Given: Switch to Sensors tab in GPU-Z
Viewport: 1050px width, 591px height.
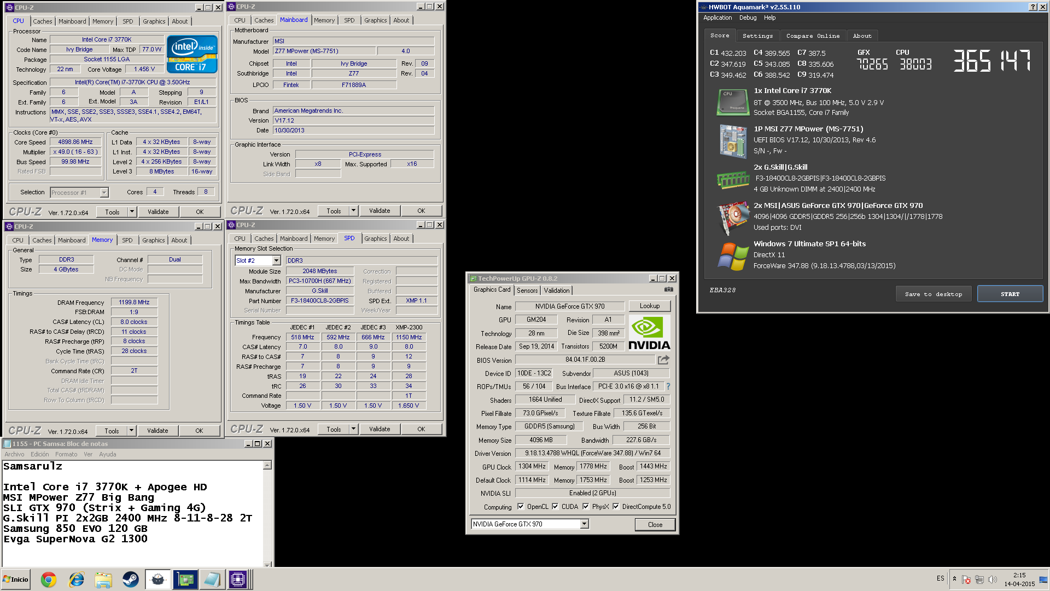Looking at the screenshot, I should pyautogui.click(x=527, y=291).
